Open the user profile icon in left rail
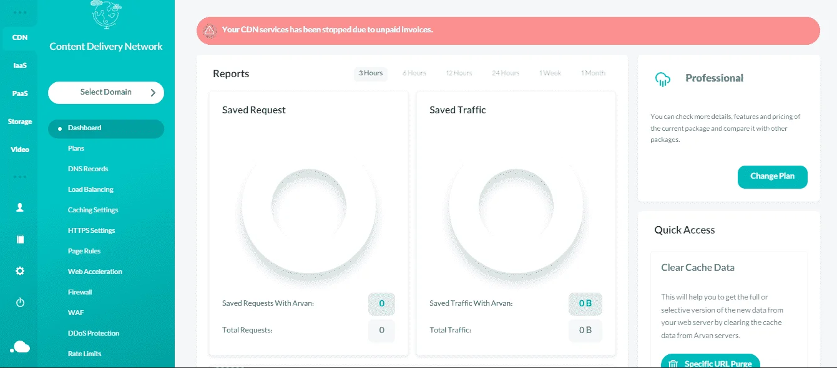 [20, 208]
